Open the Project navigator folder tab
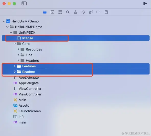The width and height of the screenshot is (151, 136). tap(45, 12)
